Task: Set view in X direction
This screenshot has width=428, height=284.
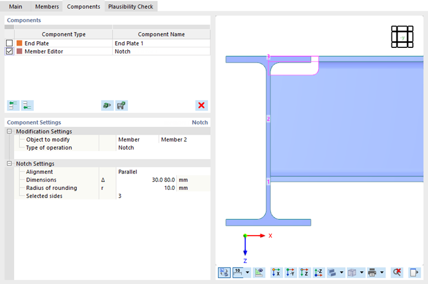Action: click(x=277, y=273)
